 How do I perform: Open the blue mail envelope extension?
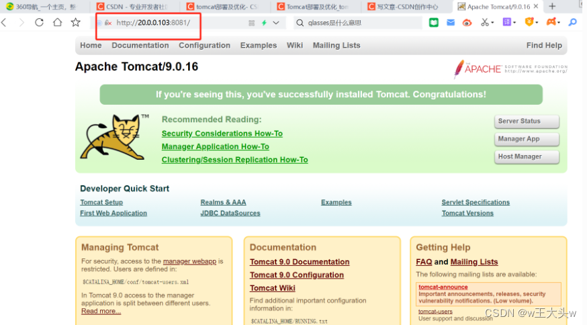(451, 22)
